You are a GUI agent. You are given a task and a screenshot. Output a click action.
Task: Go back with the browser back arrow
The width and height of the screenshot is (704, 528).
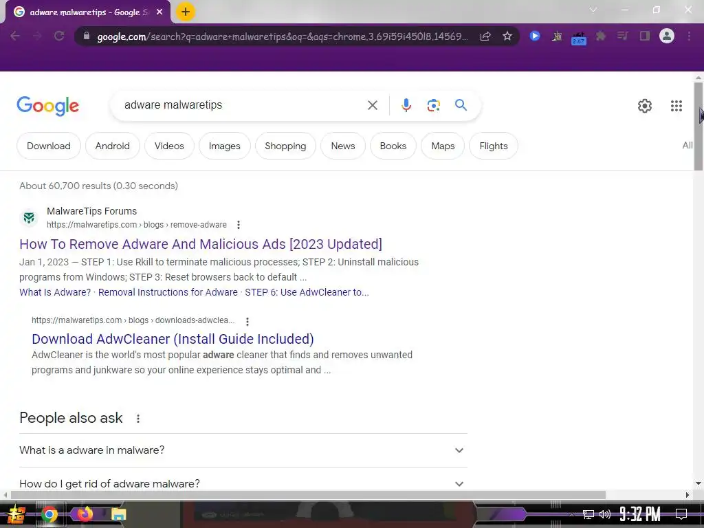click(x=15, y=36)
